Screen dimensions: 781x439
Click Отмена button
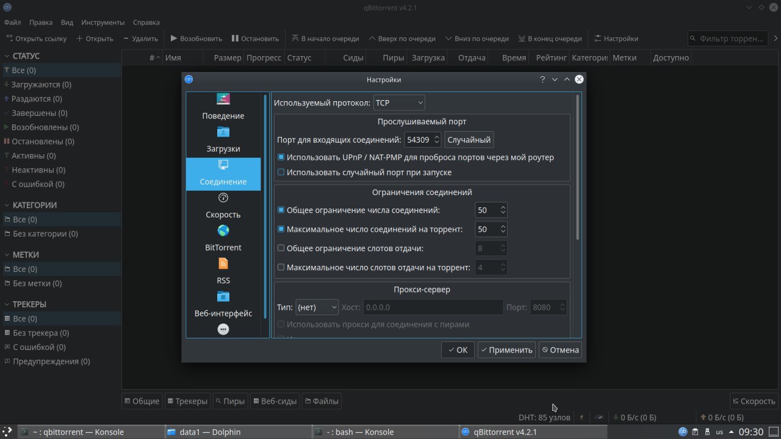point(560,350)
